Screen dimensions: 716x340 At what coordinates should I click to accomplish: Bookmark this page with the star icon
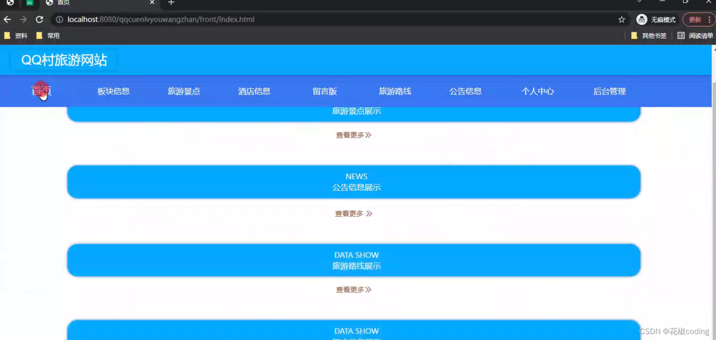click(622, 20)
